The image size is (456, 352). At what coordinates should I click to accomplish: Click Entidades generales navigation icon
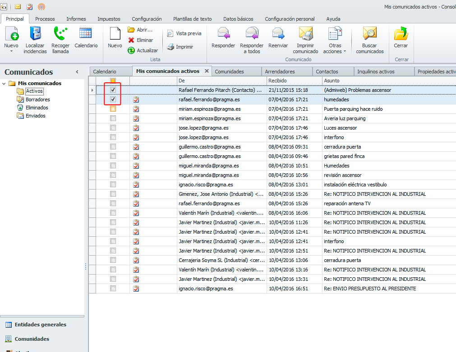9,325
